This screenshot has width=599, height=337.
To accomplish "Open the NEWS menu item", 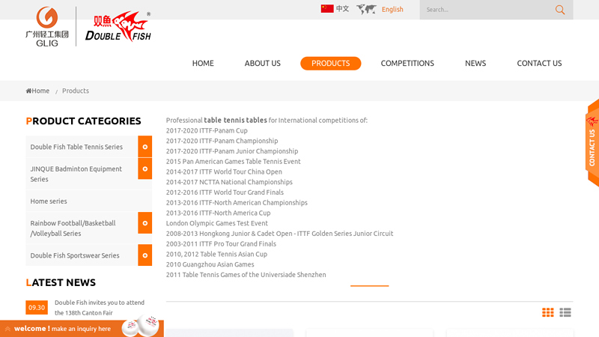I will click(475, 64).
